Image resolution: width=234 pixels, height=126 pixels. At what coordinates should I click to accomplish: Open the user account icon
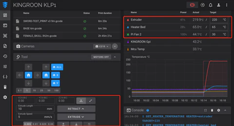tap(219, 5)
